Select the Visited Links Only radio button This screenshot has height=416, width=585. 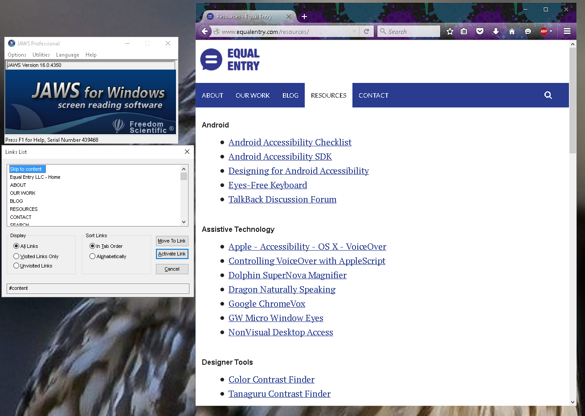tap(16, 256)
